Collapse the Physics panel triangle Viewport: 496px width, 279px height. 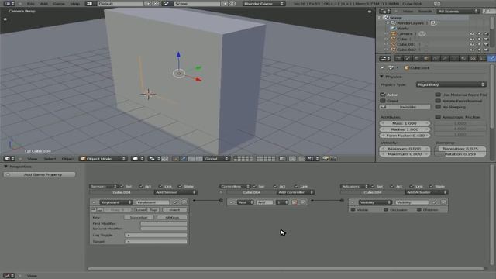381,77
